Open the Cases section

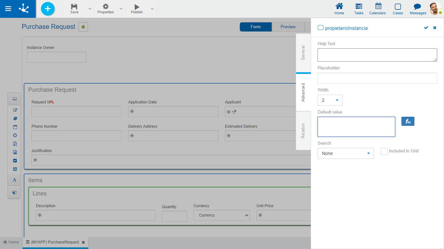398,9
